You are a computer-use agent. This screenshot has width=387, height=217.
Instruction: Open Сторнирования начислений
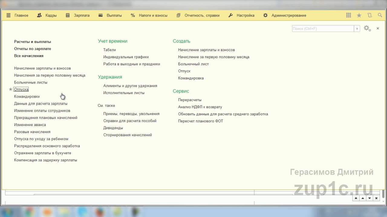tap(128, 135)
